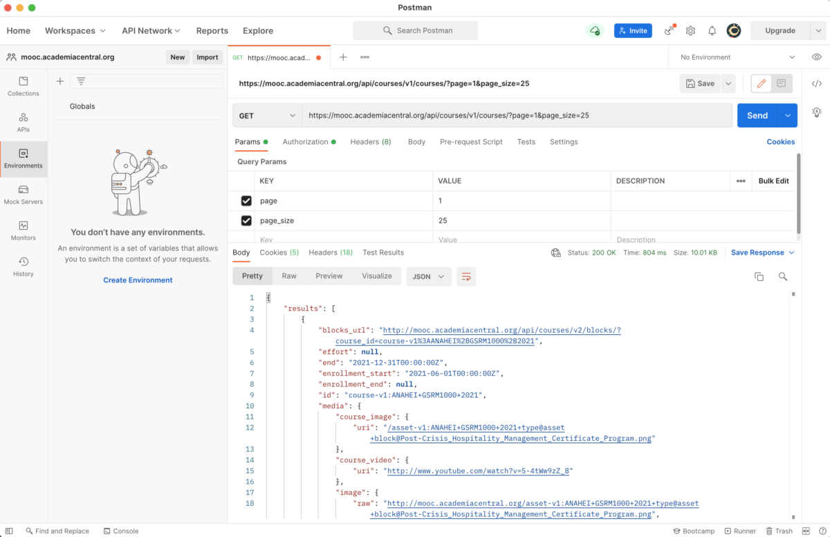Uncheck the page query parameter
This screenshot has width=830, height=537.
coord(246,201)
